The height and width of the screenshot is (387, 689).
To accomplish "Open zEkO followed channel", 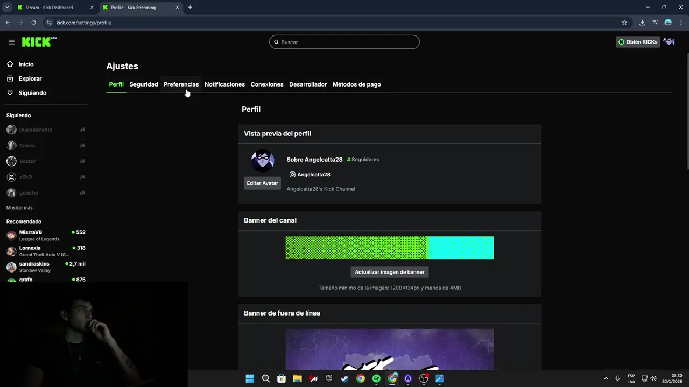I will coord(46,177).
